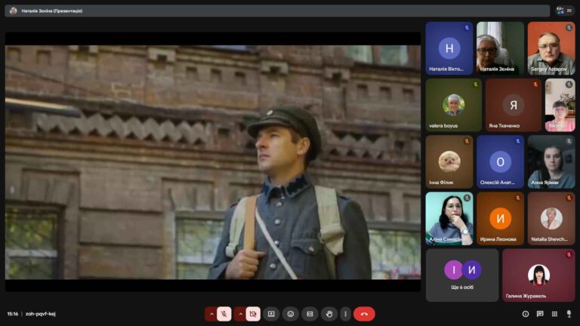Select the Наталія Зеніна video tile
Screen dimensions: 580x326
[x=500, y=48]
